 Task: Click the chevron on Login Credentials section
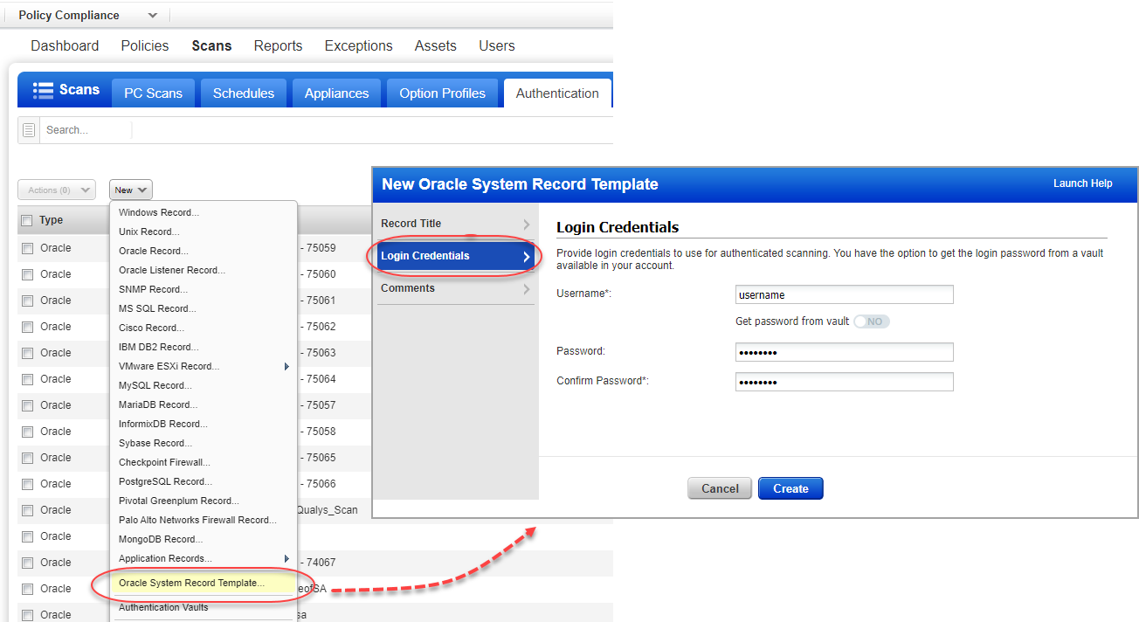[x=526, y=256]
